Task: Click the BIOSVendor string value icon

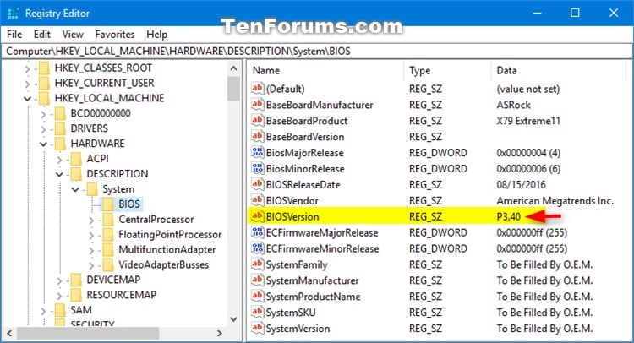Action: tap(257, 200)
